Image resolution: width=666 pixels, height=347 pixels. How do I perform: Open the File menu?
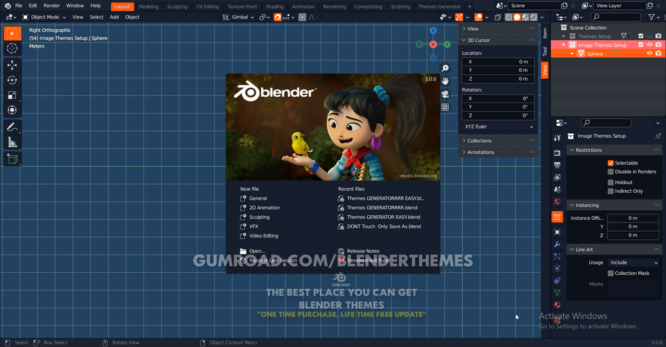(x=19, y=6)
